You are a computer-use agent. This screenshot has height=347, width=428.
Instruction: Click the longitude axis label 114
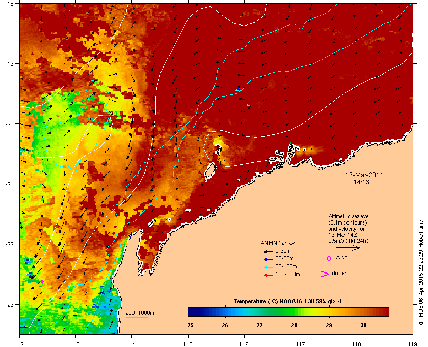click(131, 344)
